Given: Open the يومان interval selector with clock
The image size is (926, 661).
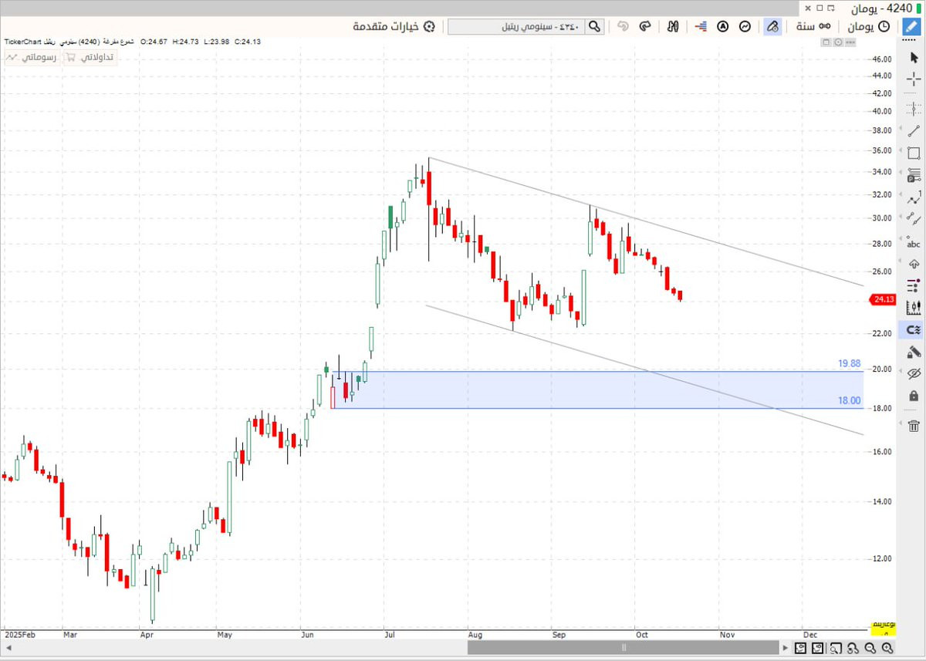Looking at the screenshot, I should pyautogui.click(x=868, y=26).
